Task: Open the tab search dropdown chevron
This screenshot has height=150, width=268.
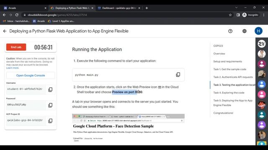Action: (x=236, y=7)
